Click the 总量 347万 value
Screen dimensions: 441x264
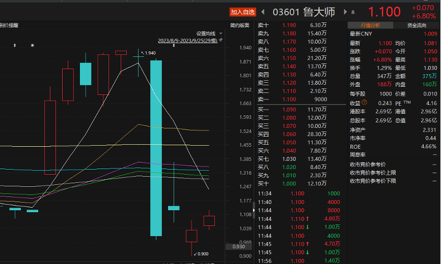coord(384,76)
